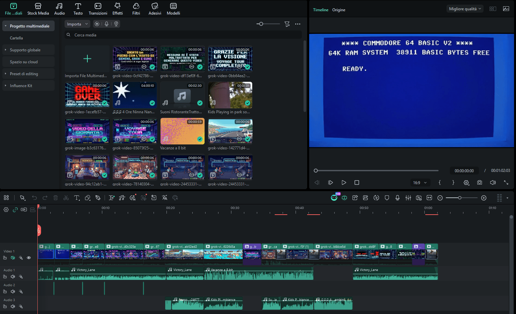The width and height of the screenshot is (516, 314).
Task: Click the screen record icon beside Importa
Action: pos(97,24)
